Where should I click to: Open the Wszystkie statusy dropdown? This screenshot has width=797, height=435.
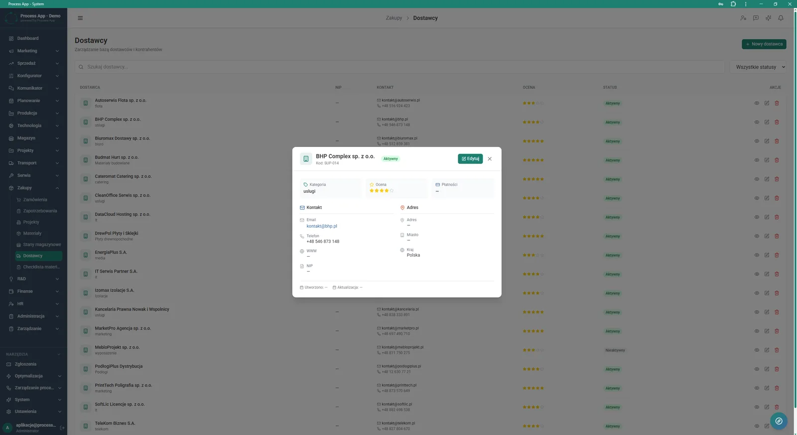click(x=758, y=67)
